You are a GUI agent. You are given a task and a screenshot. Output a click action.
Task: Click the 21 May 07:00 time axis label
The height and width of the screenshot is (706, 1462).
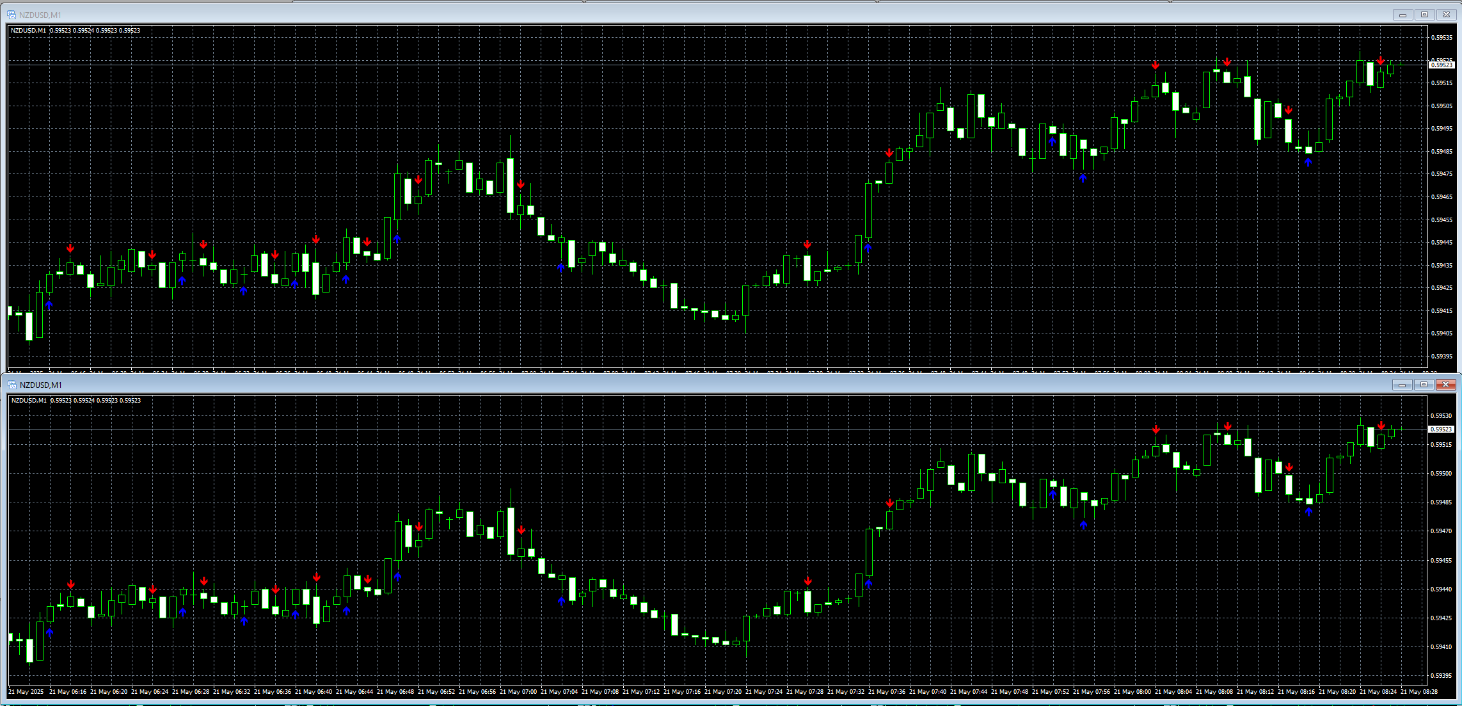point(520,692)
